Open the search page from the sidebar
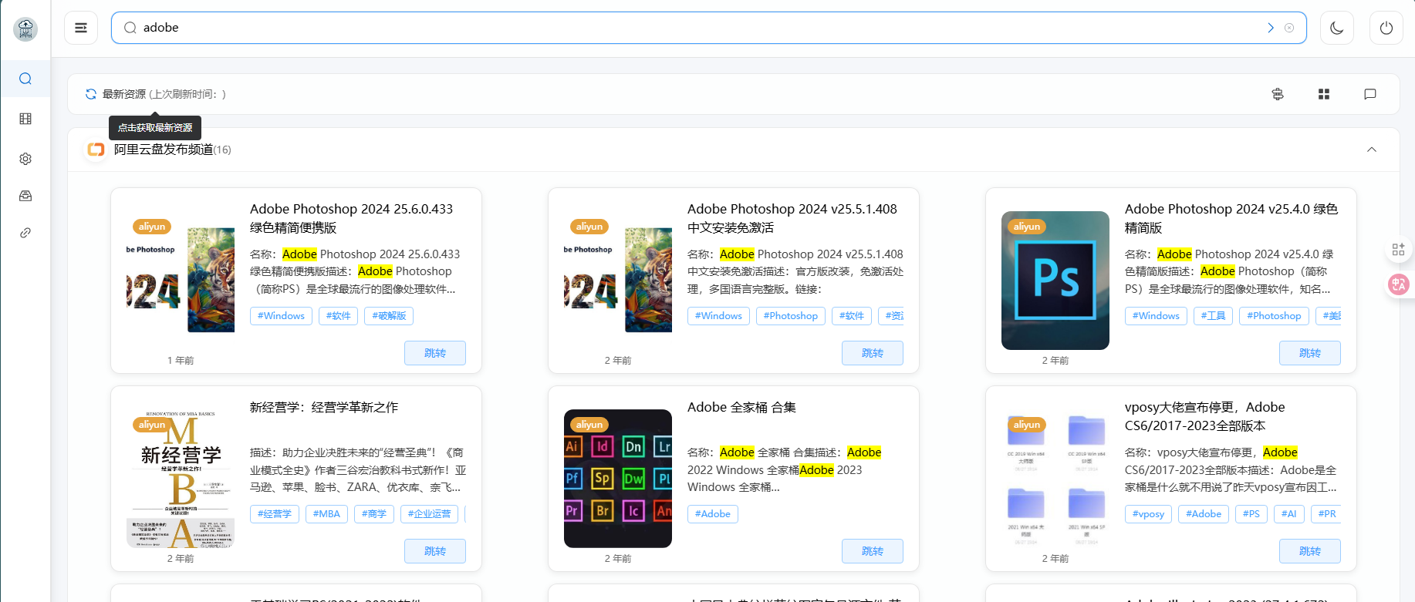Image resolution: width=1415 pixels, height=602 pixels. 25,79
